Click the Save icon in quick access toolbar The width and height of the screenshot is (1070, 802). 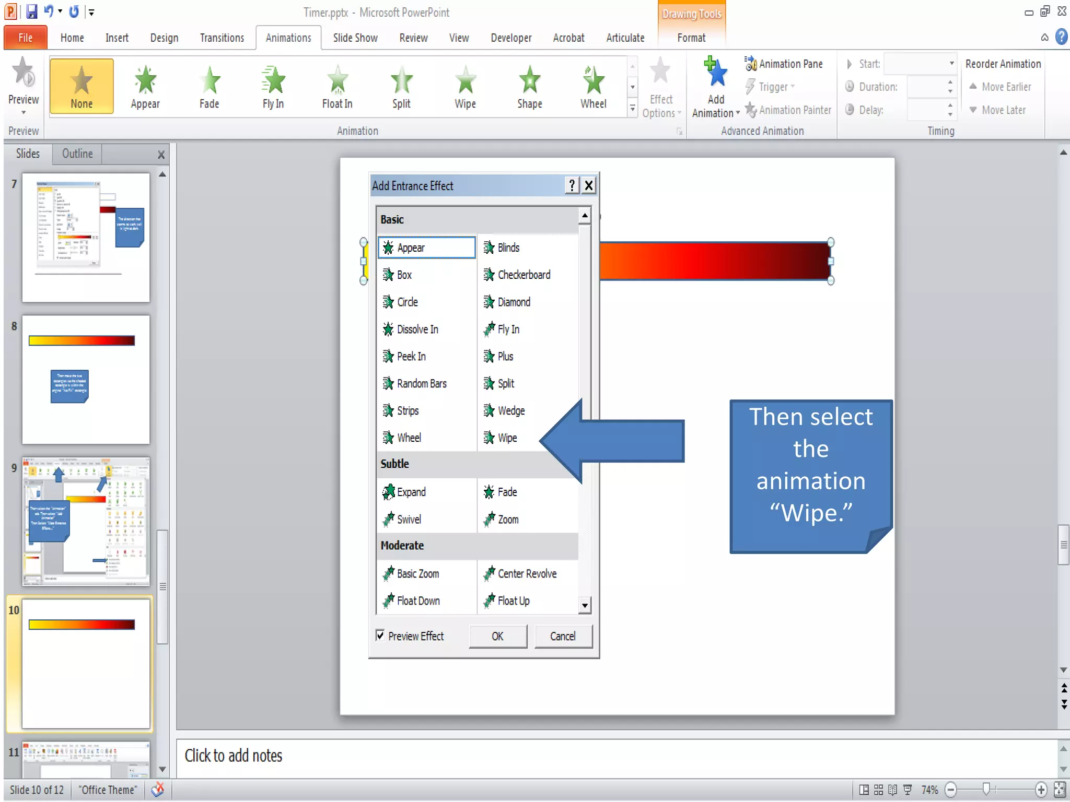(31, 11)
